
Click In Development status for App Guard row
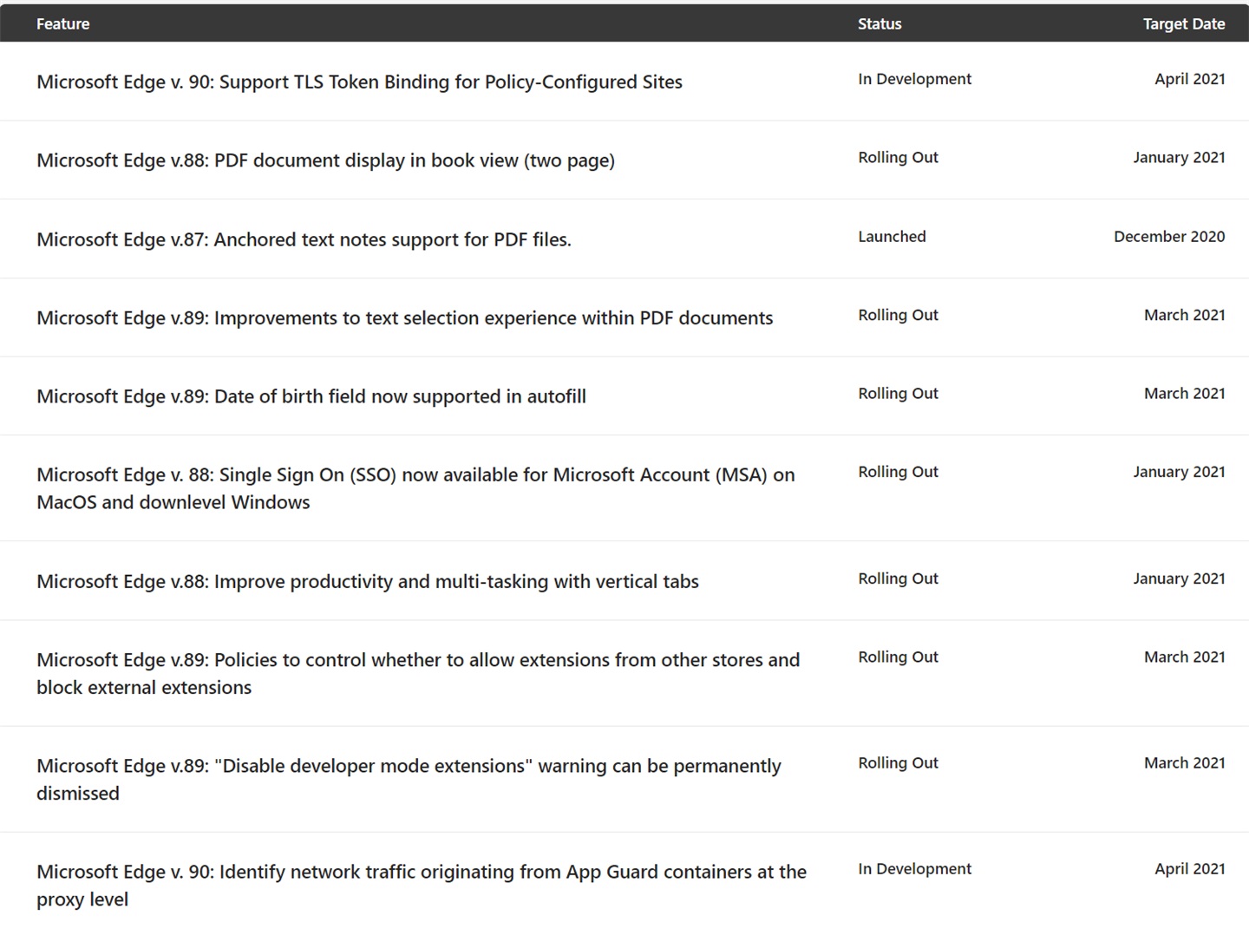pyautogui.click(x=914, y=869)
